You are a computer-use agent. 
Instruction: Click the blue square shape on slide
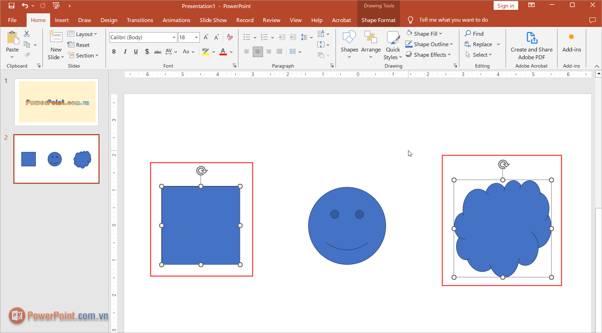(x=201, y=226)
